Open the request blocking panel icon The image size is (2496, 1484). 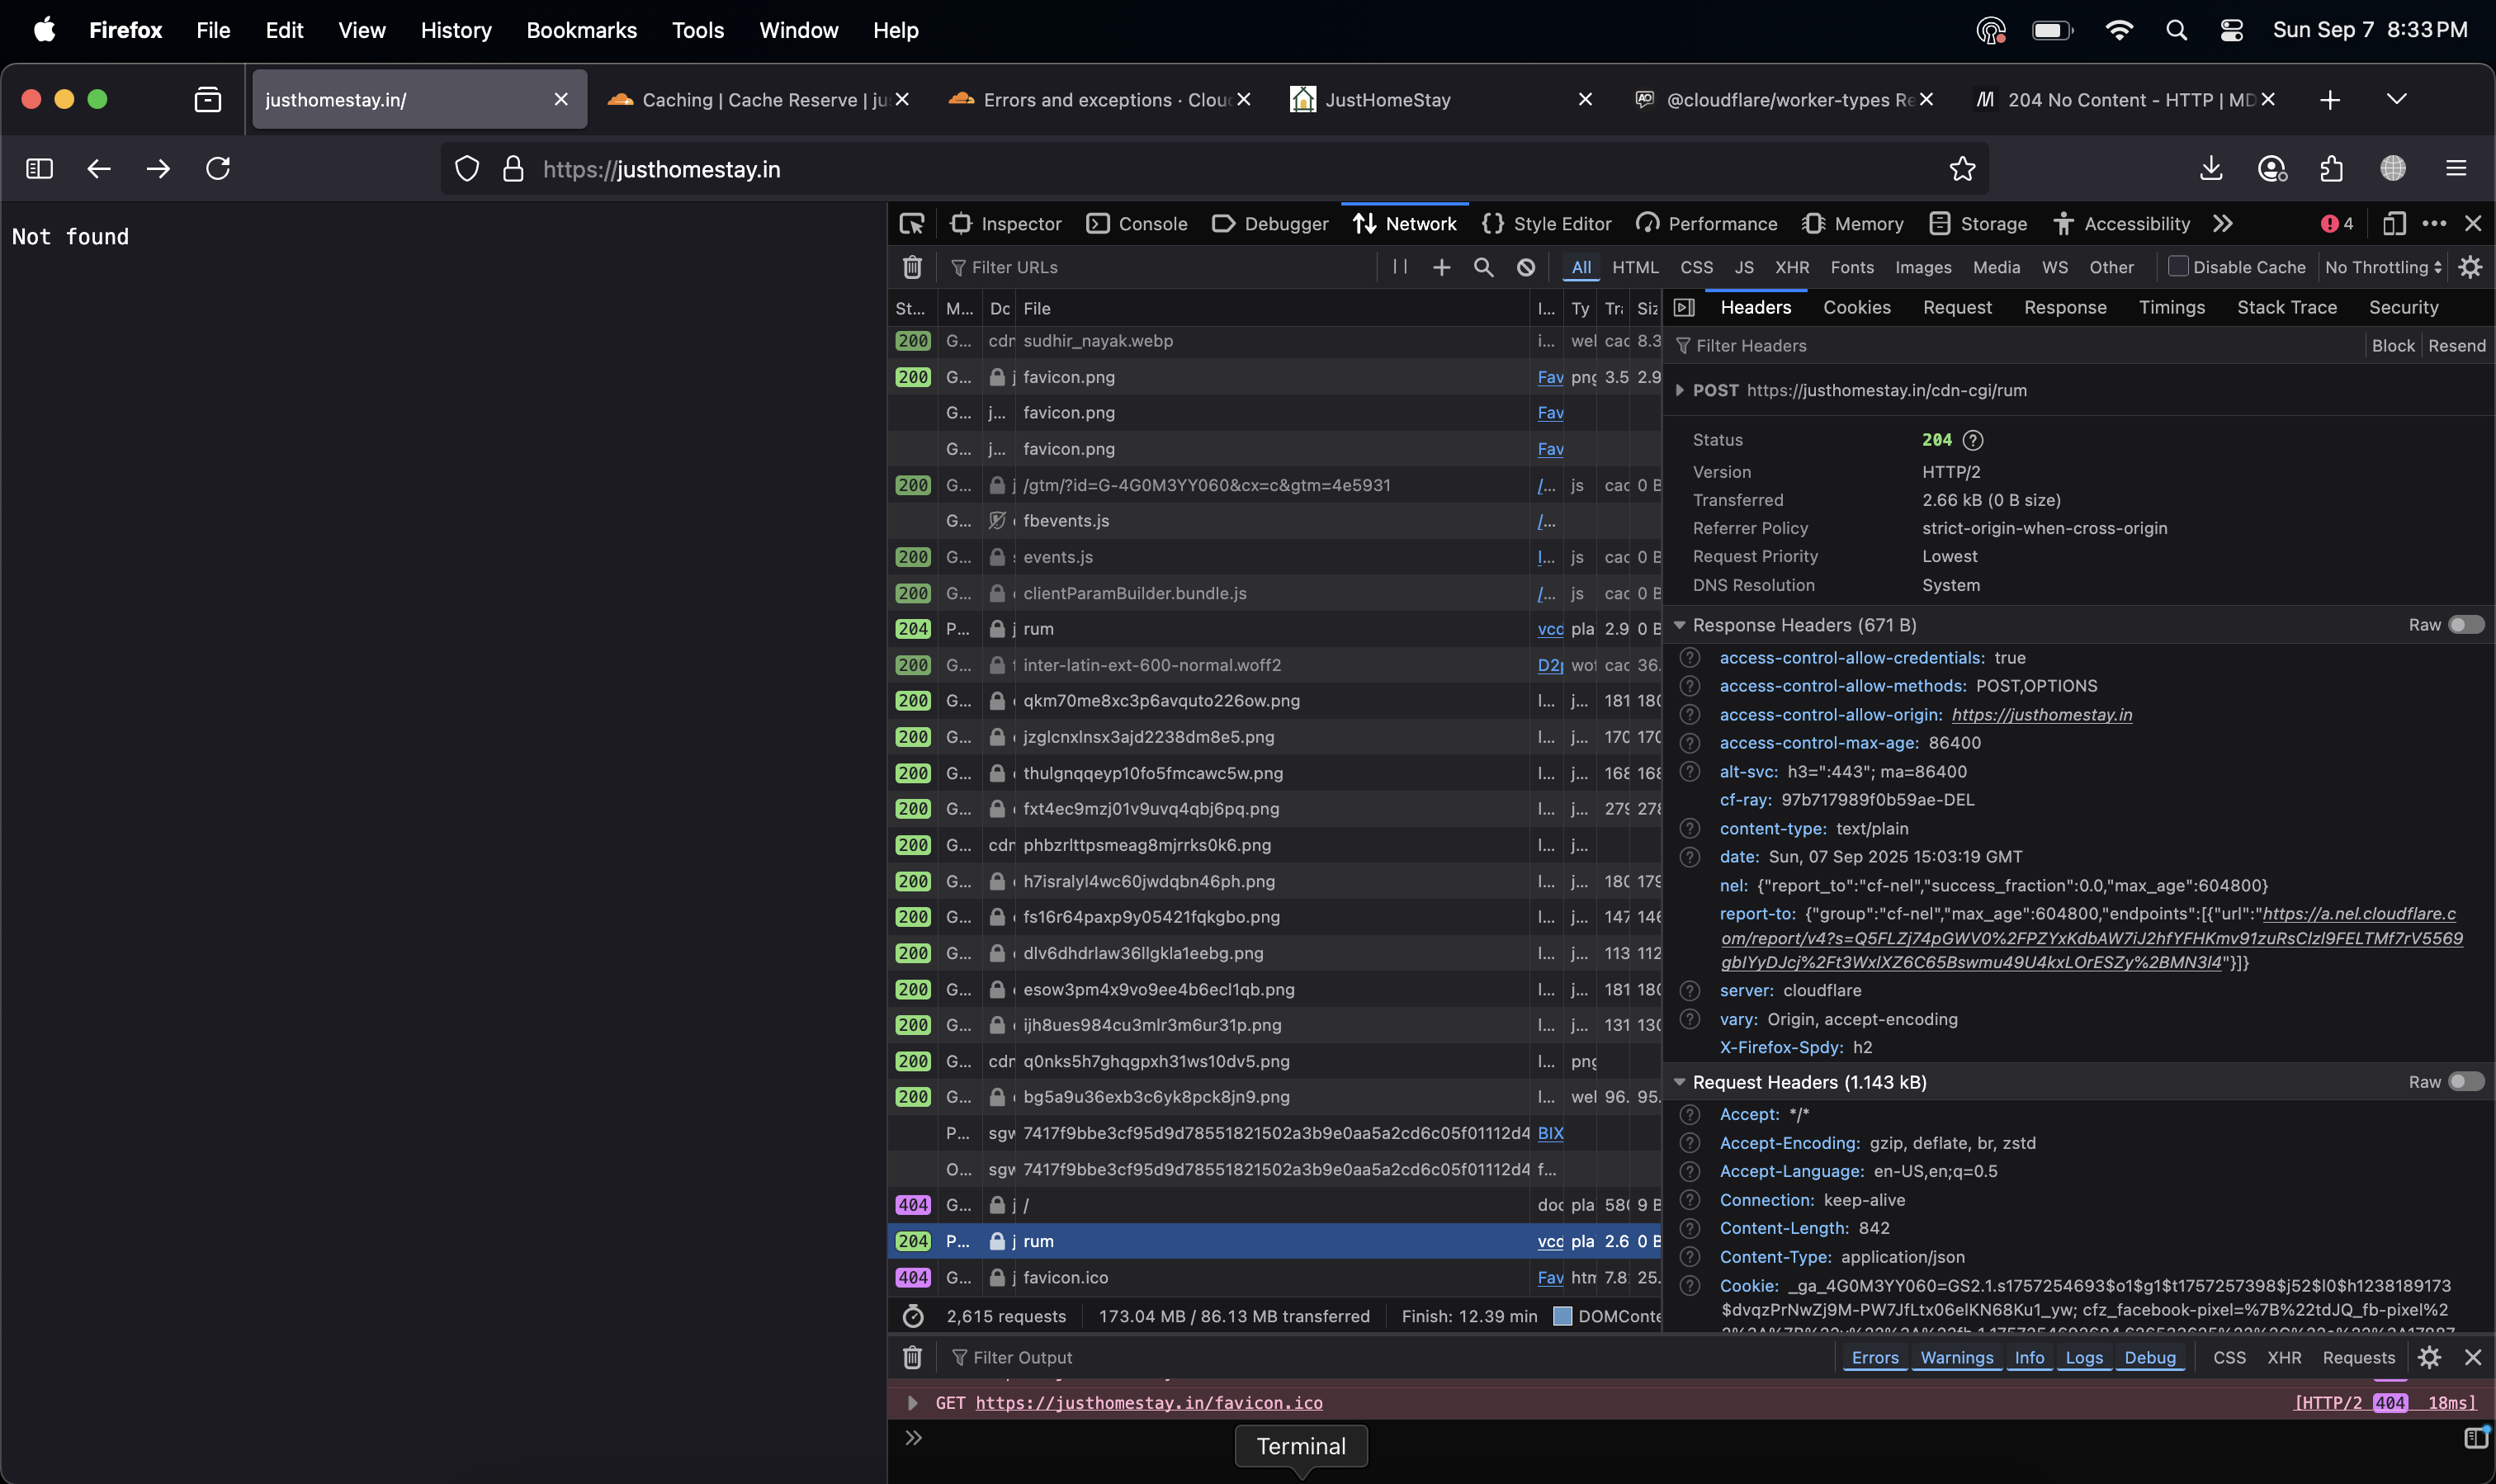(1525, 267)
